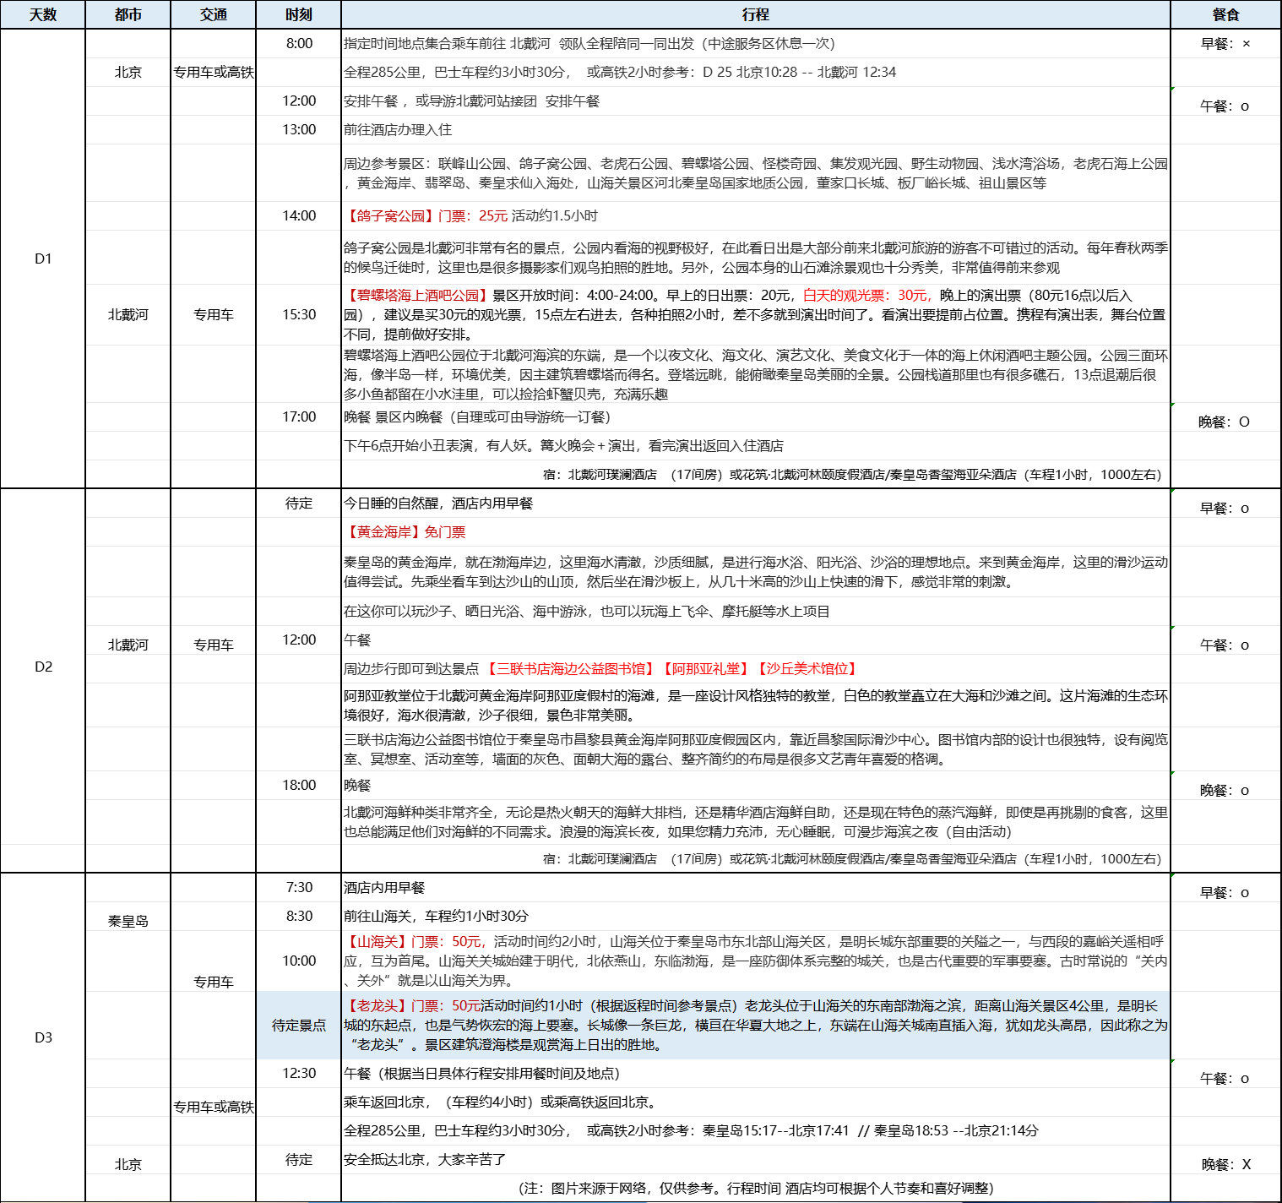Select the D1 day cell
This screenshot has width=1282, height=1203.
click(x=43, y=259)
